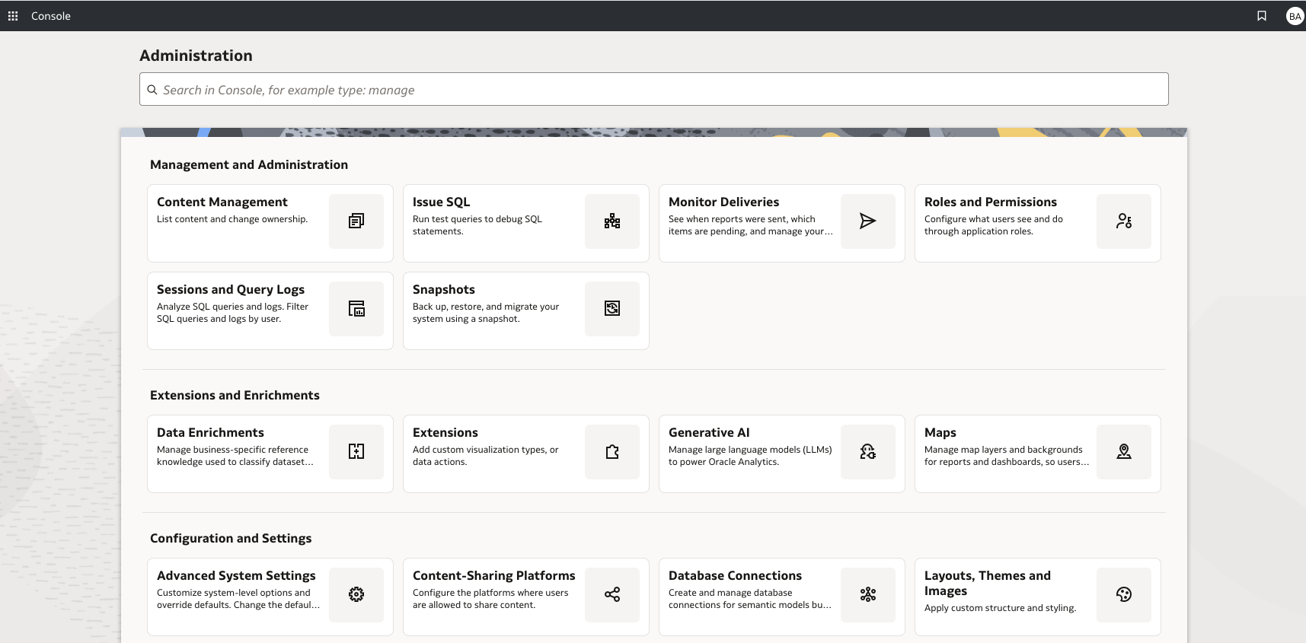The width and height of the screenshot is (1306, 643).
Task: Open the Database Connections tile title
Action: click(735, 576)
